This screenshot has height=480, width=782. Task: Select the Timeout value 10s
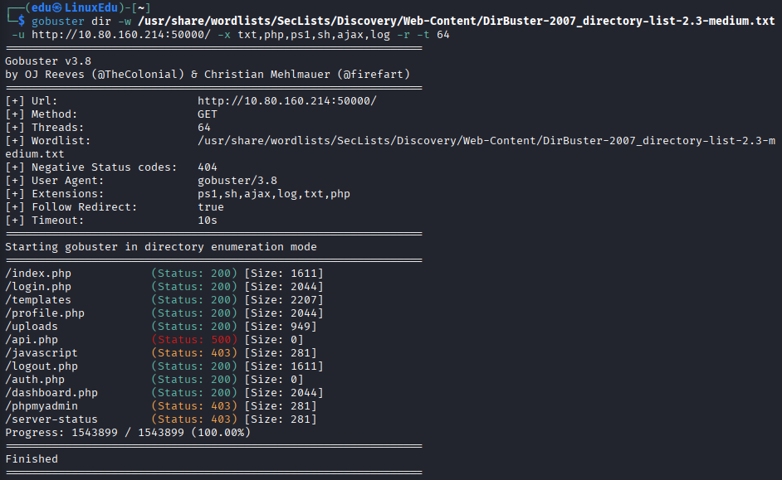click(208, 220)
